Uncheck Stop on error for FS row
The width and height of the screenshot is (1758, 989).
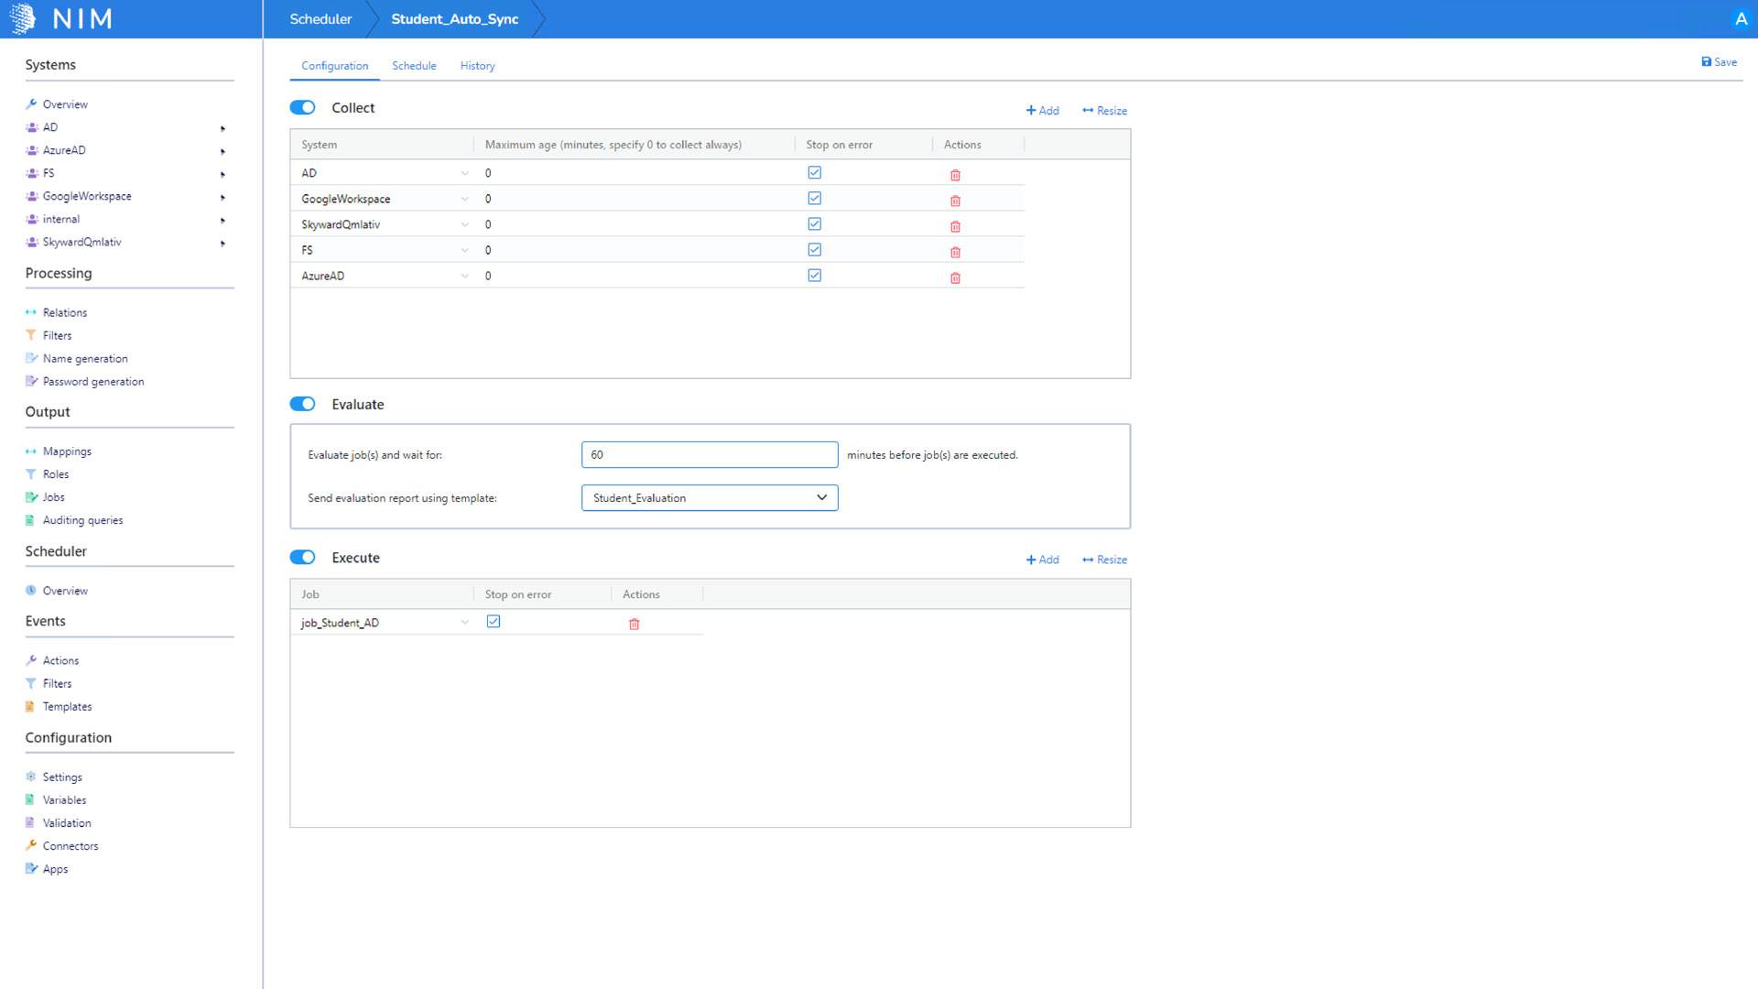point(814,249)
